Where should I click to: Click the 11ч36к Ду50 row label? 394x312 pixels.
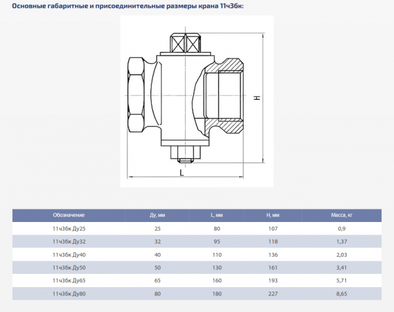69,268
